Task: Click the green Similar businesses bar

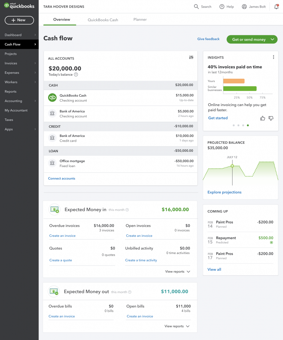Action: [240, 88]
